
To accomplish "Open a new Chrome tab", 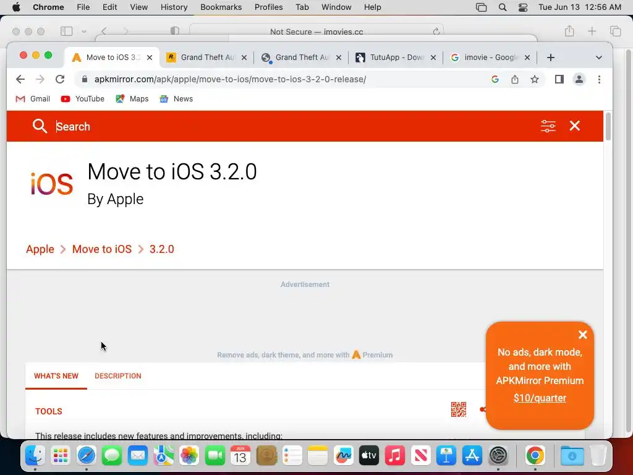I will click(551, 58).
